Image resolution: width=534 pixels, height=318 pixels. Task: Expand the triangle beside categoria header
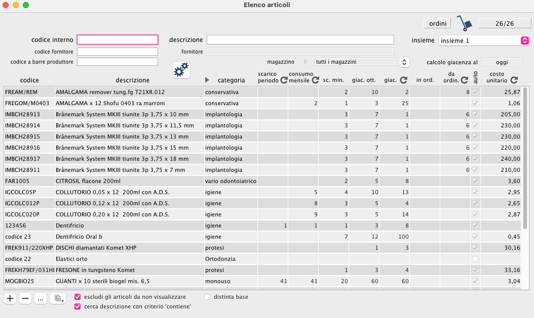click(x=207, y=80)
